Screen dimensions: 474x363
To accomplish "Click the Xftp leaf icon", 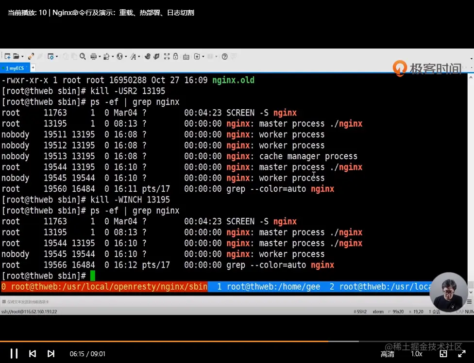I will click(x=156, y=56).
